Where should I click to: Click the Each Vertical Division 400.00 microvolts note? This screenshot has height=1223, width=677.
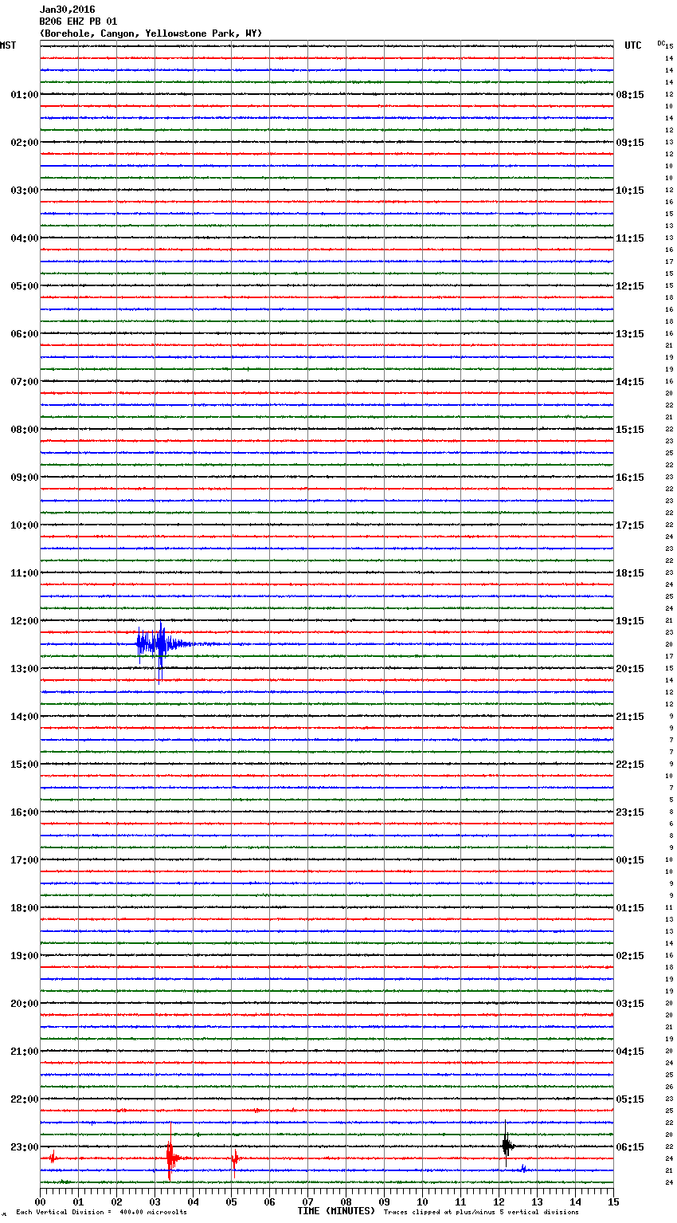tap(101, 1213)
